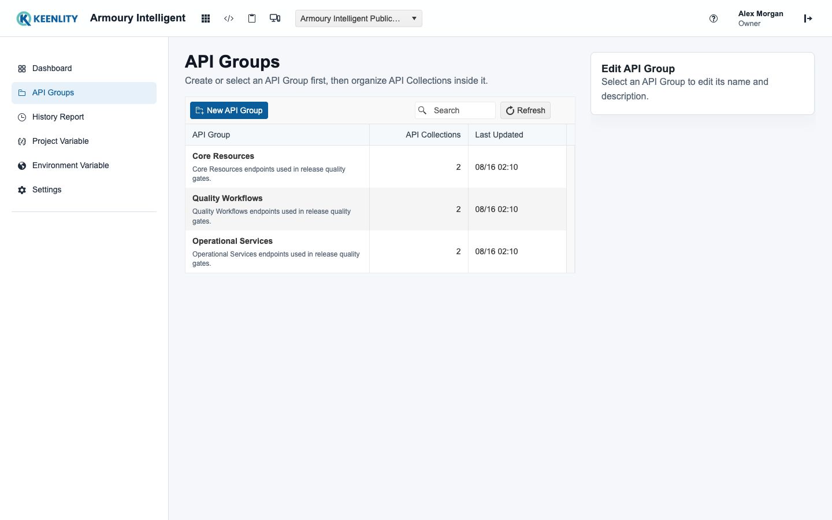
Task: Create a New API Group
Action: (229, 110)
